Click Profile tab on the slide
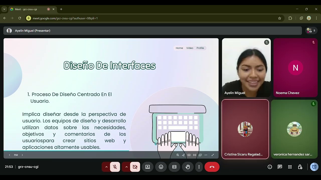 click(200, 48)
